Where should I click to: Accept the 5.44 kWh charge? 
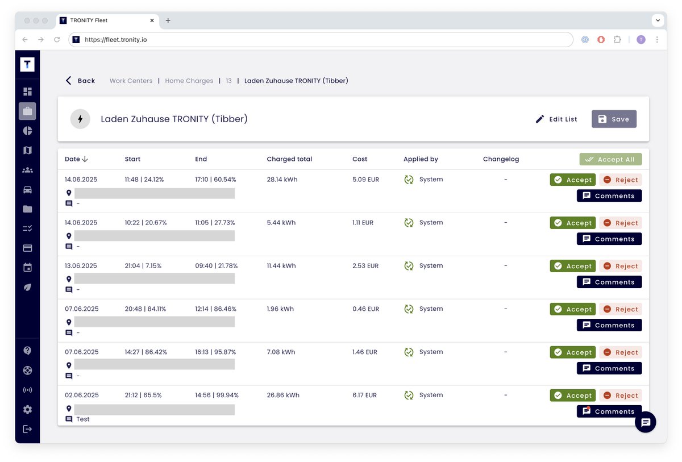[572, 223]
